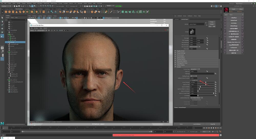
Task: Click the Select button at panel bottom
Action: (x=181, y=124)
